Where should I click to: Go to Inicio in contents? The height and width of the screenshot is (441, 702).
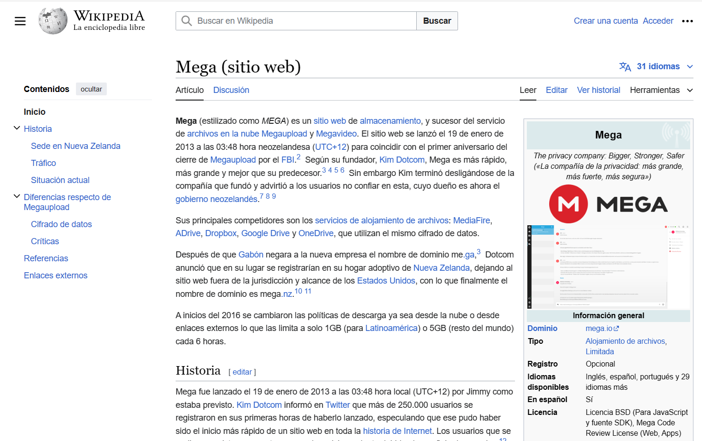click(x=35, y=112)
